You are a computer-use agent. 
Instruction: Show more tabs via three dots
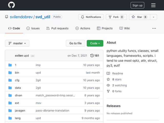(154, 28)
